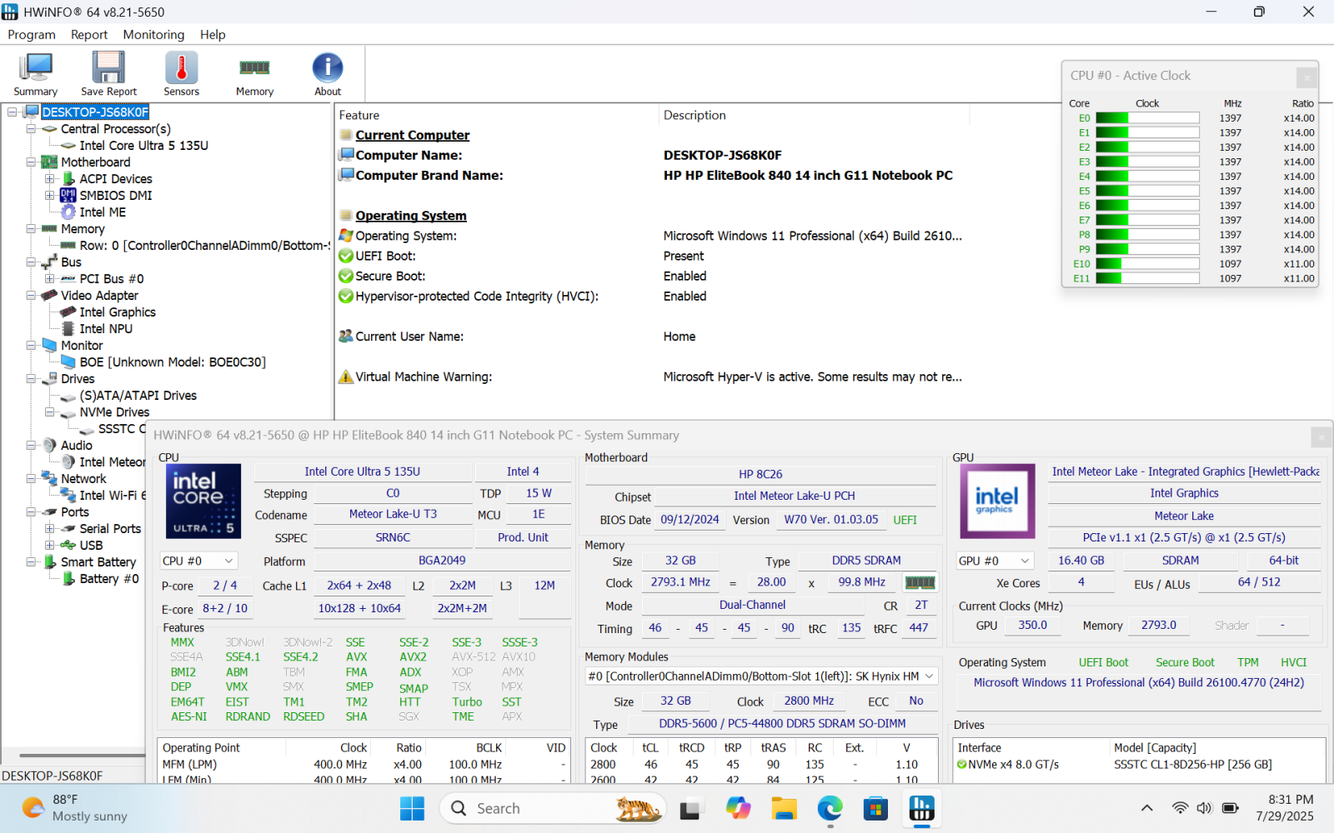The image size is (1334, 833).
Task: Launch Copilot from the taskbar
Action: pyautogui.click(x=738, y=808)
